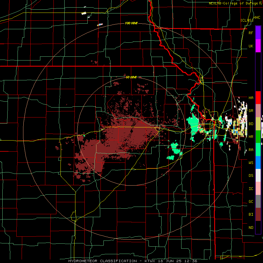The width and height of the screenshot is (263, 263).
Task: Pick the RA mint legend swatch
Action: pyautogui.click(x=258, y=150)
